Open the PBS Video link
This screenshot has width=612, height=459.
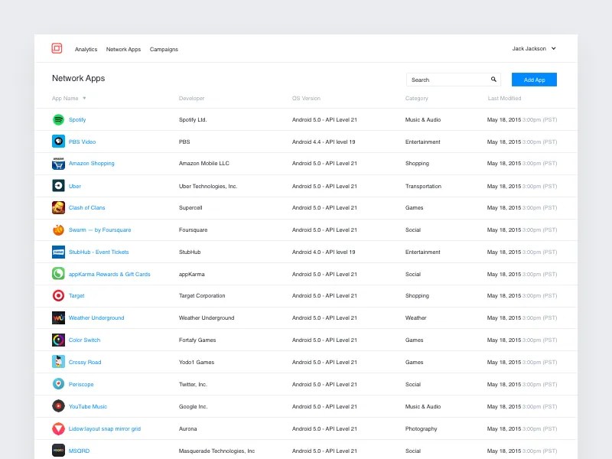[x=82, y=142]
